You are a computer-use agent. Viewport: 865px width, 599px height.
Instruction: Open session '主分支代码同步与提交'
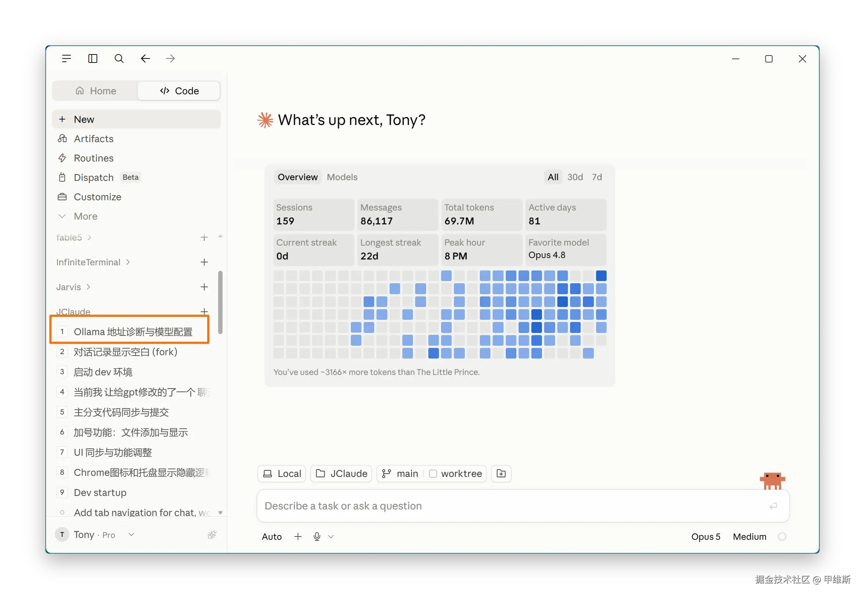[134, 412]
